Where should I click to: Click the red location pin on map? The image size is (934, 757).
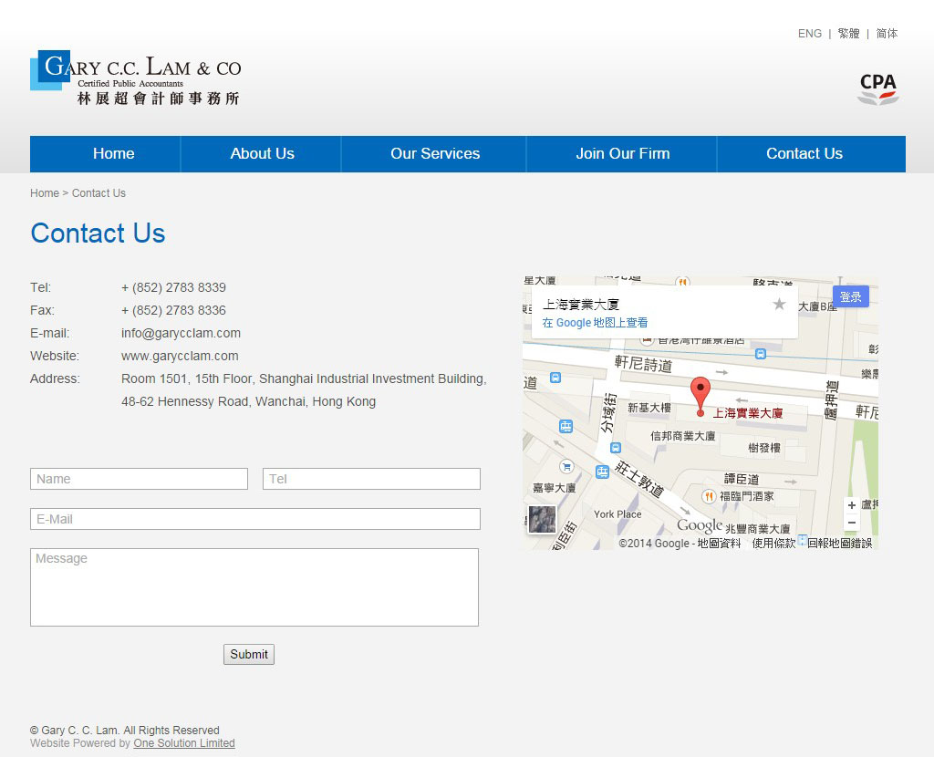click(700, 393)
